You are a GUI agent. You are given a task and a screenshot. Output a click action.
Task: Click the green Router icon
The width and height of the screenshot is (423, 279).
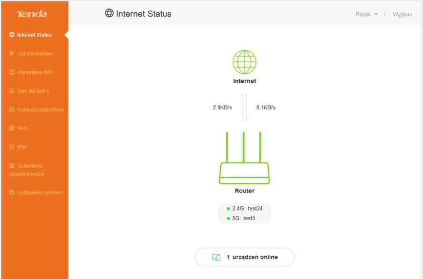pos(245,158)
